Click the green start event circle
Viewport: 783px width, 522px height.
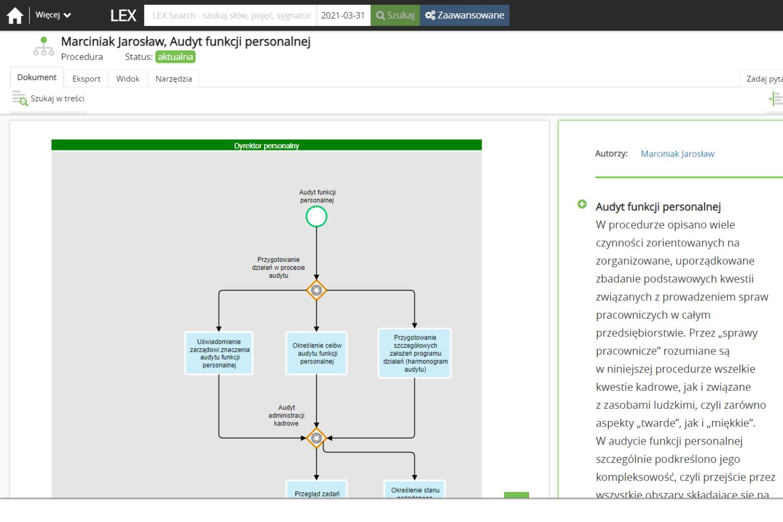pyautogui.click(x=316, y=217)
